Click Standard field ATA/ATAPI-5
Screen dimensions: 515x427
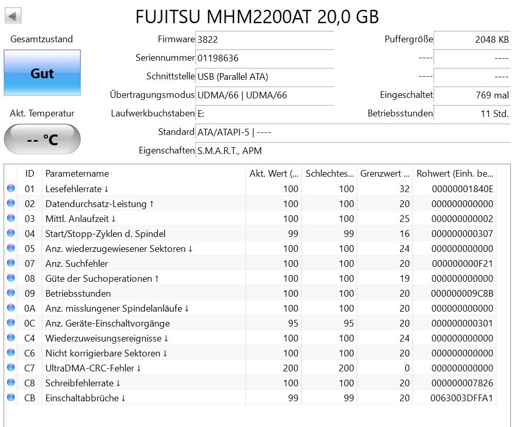pos(353,132)
